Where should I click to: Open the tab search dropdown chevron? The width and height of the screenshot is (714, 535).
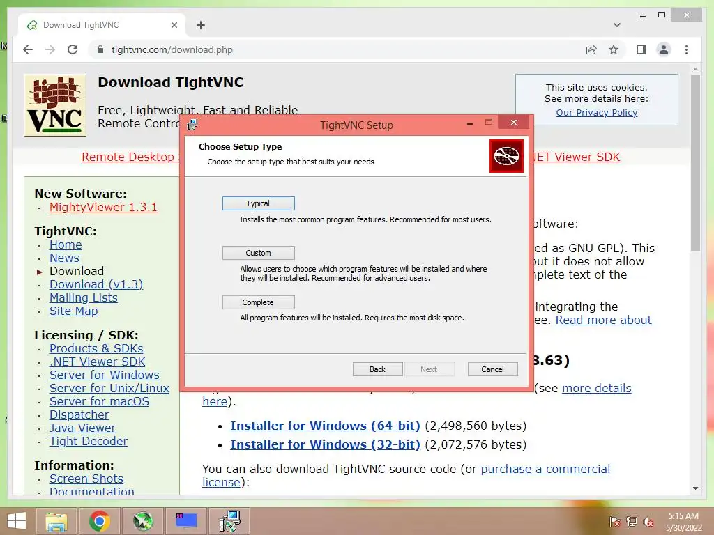[x=617, y=25]
